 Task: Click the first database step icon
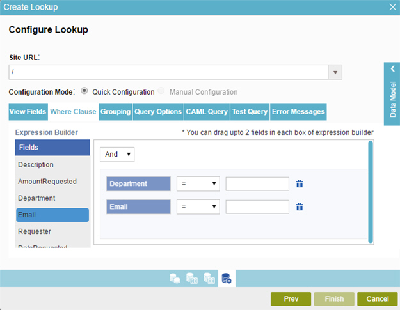(174, 278)
